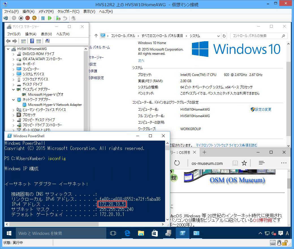This screenshot has height=249, width=294.
Task: Collapse ネットワーク アダプター node
Action: point(13,100)
